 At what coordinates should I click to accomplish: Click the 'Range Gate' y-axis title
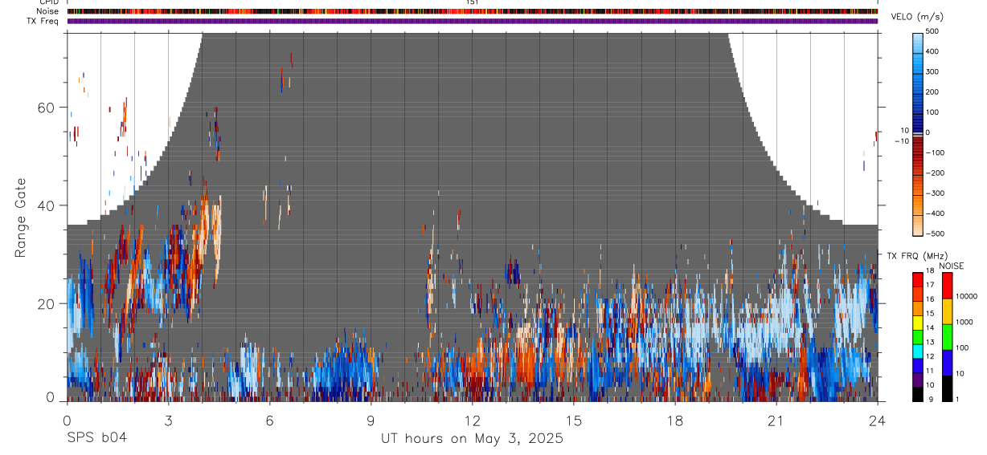click(x=21, y=217)
